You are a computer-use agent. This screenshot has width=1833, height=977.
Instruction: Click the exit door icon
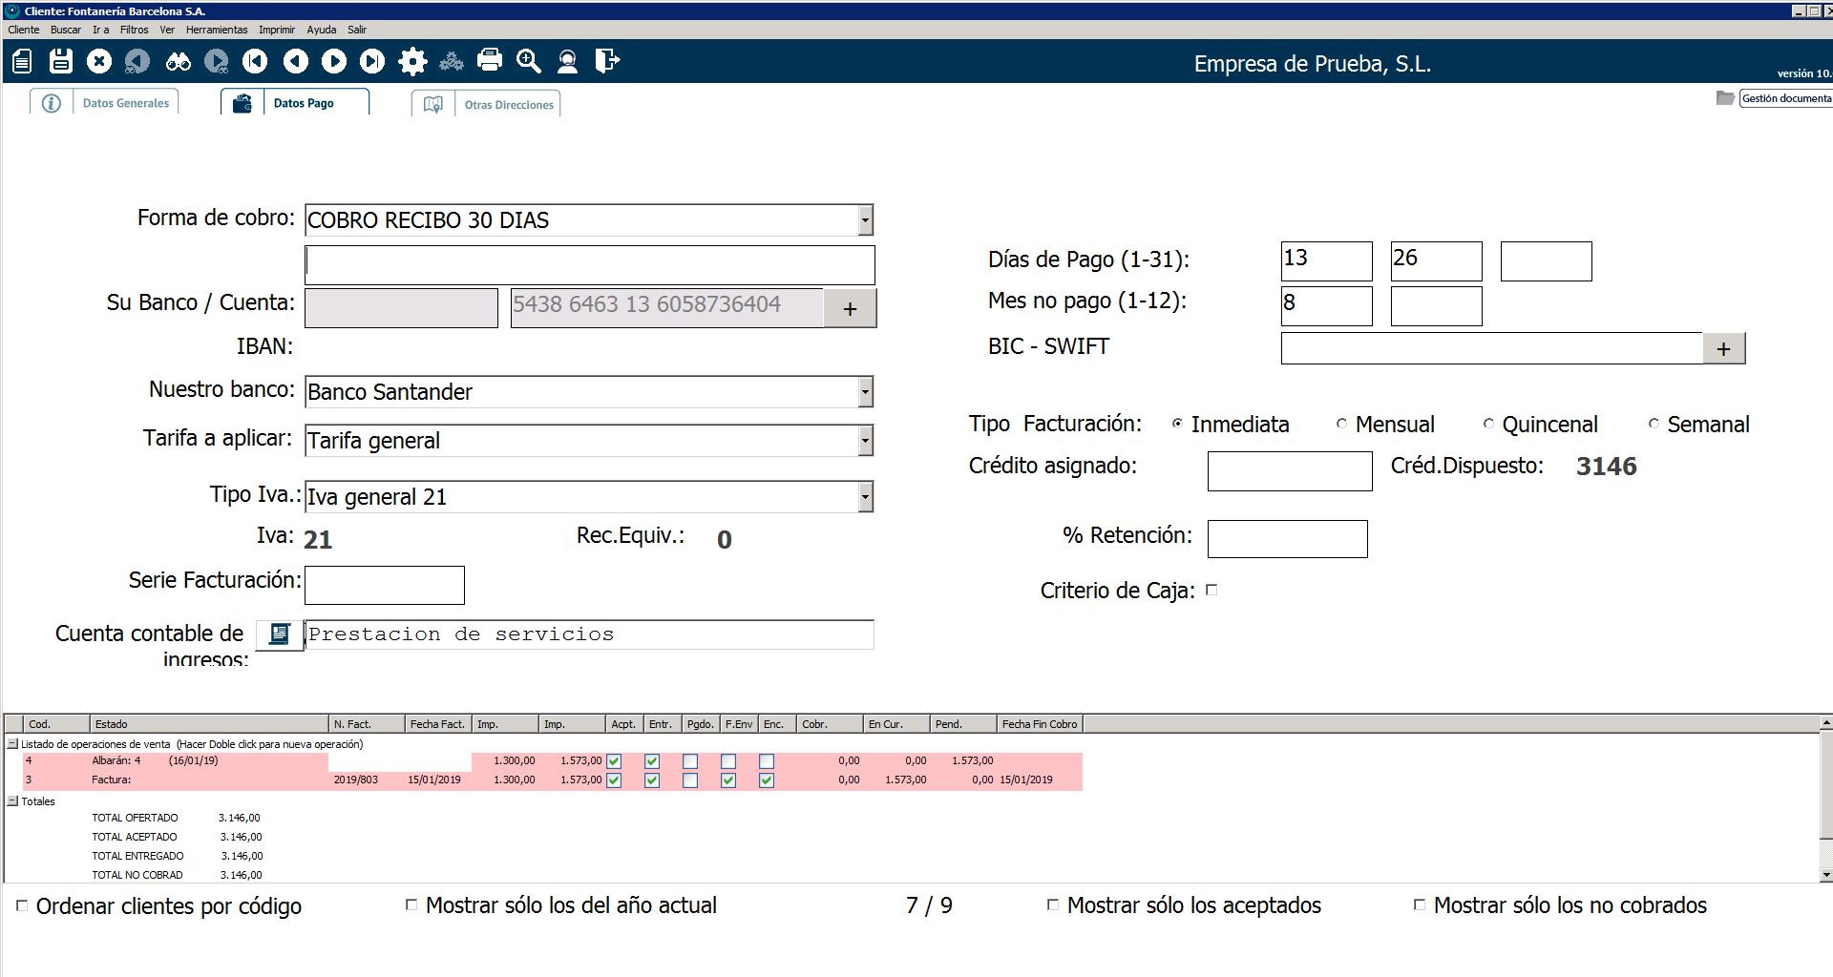click(x=607, y=62)
